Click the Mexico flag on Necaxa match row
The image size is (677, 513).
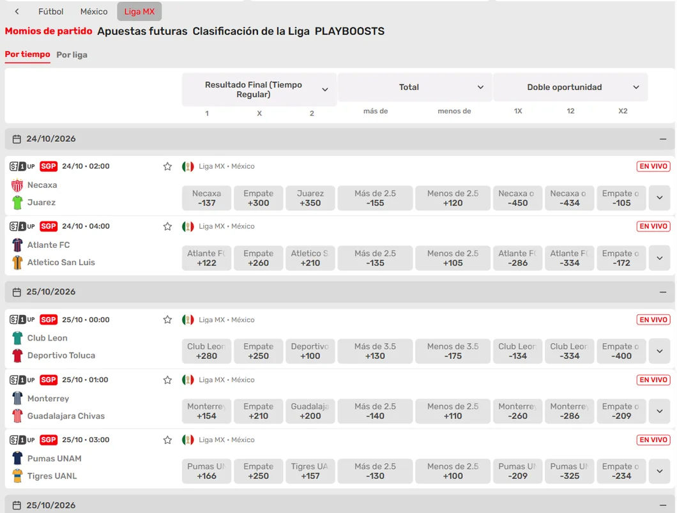tap(188, 166)
